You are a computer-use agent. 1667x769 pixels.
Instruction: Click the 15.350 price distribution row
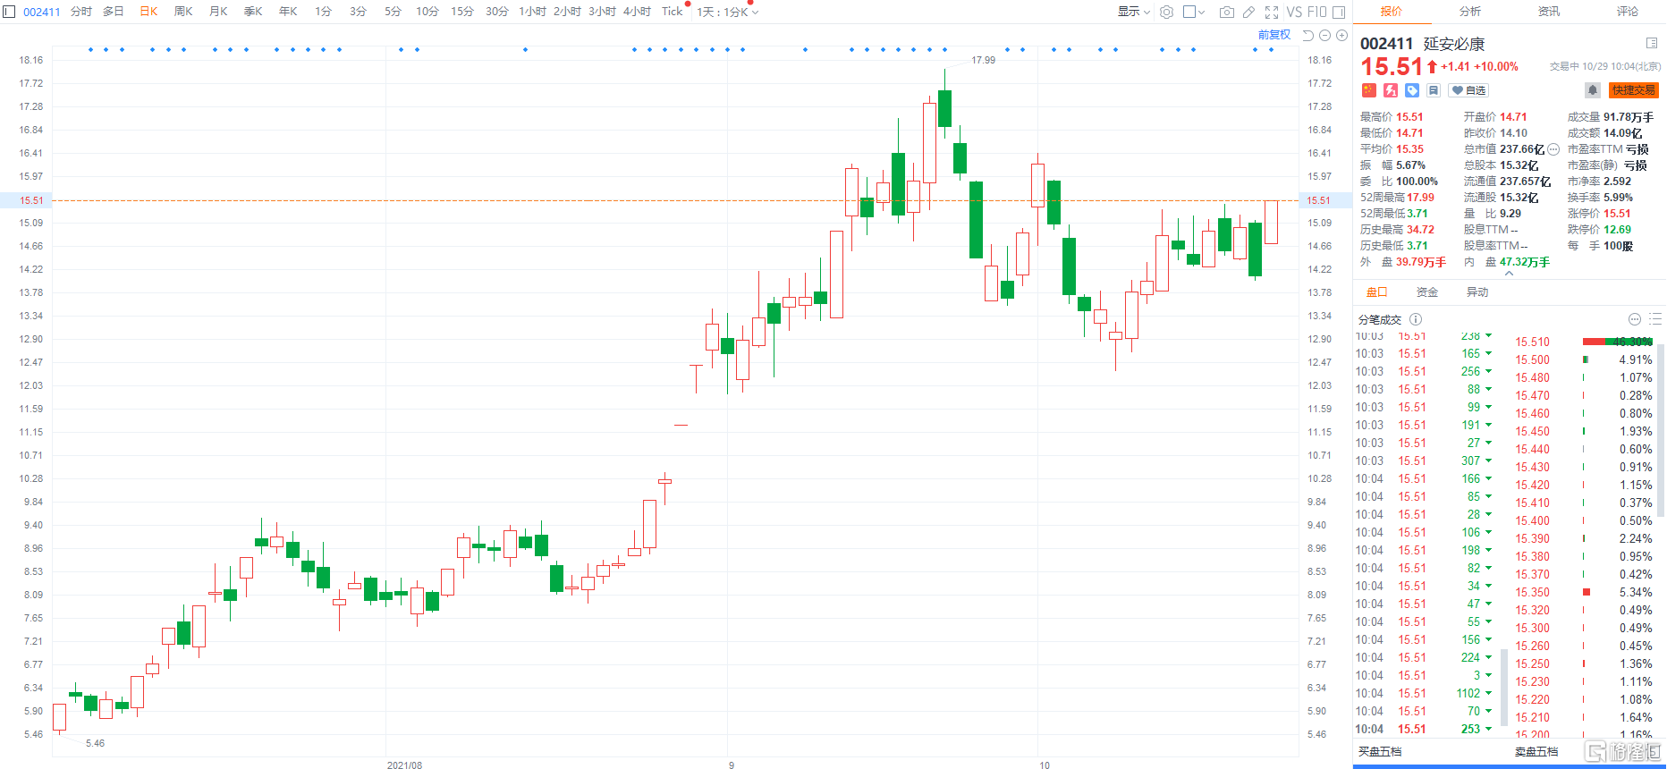(1584, 592)
